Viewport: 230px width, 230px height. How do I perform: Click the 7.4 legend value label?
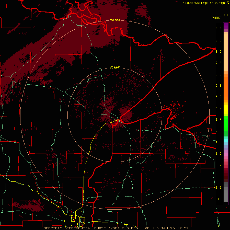click(218, 63)
